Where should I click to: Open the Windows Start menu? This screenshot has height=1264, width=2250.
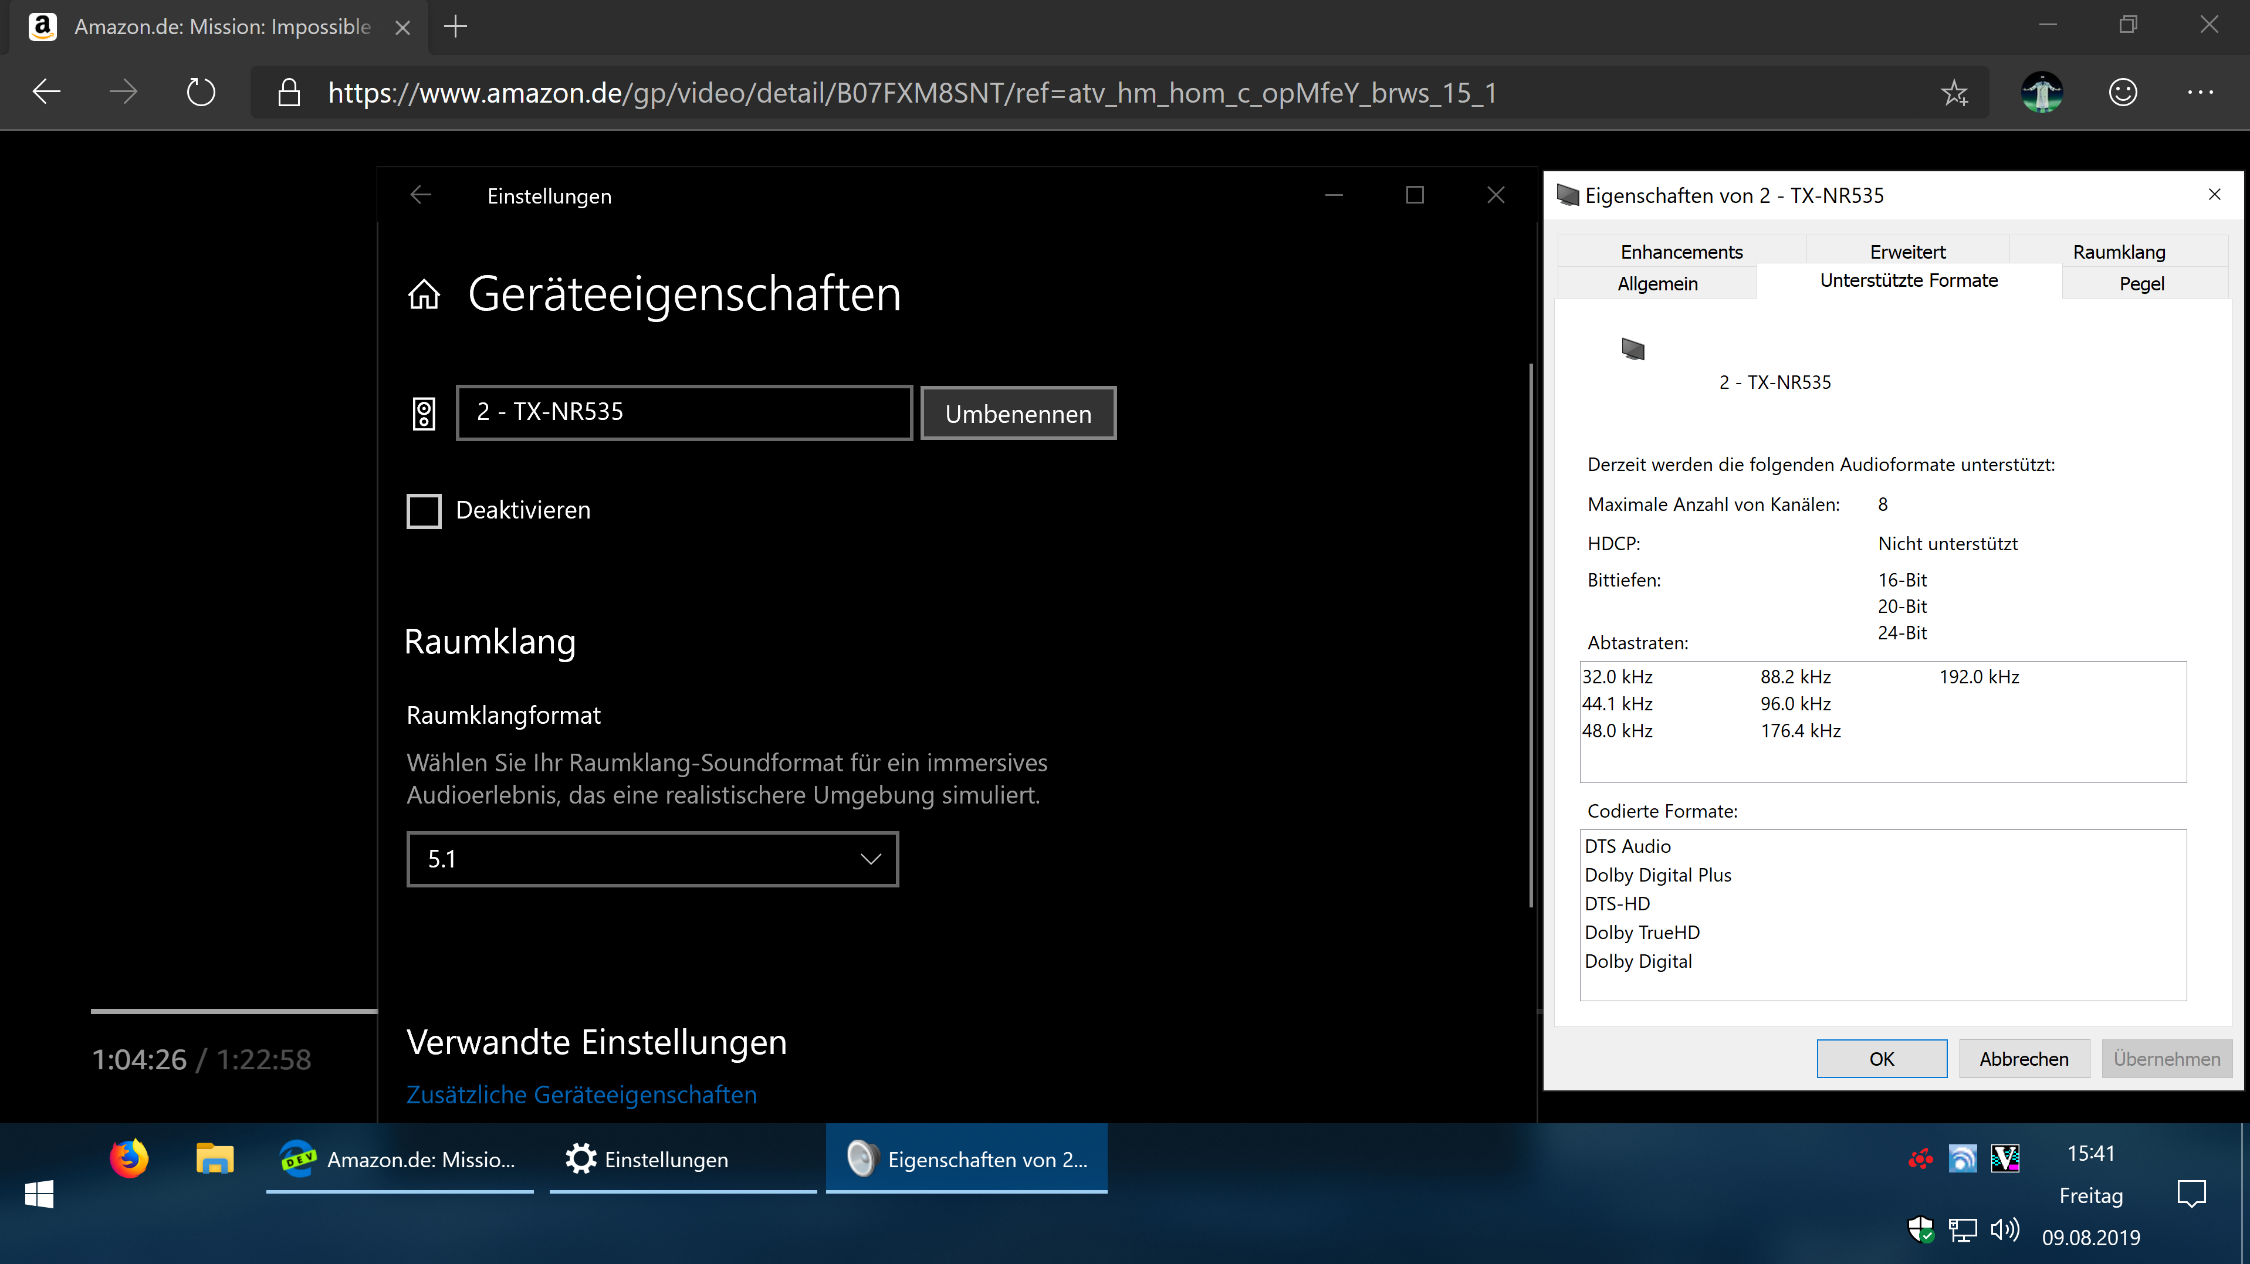click(39, 1193)
